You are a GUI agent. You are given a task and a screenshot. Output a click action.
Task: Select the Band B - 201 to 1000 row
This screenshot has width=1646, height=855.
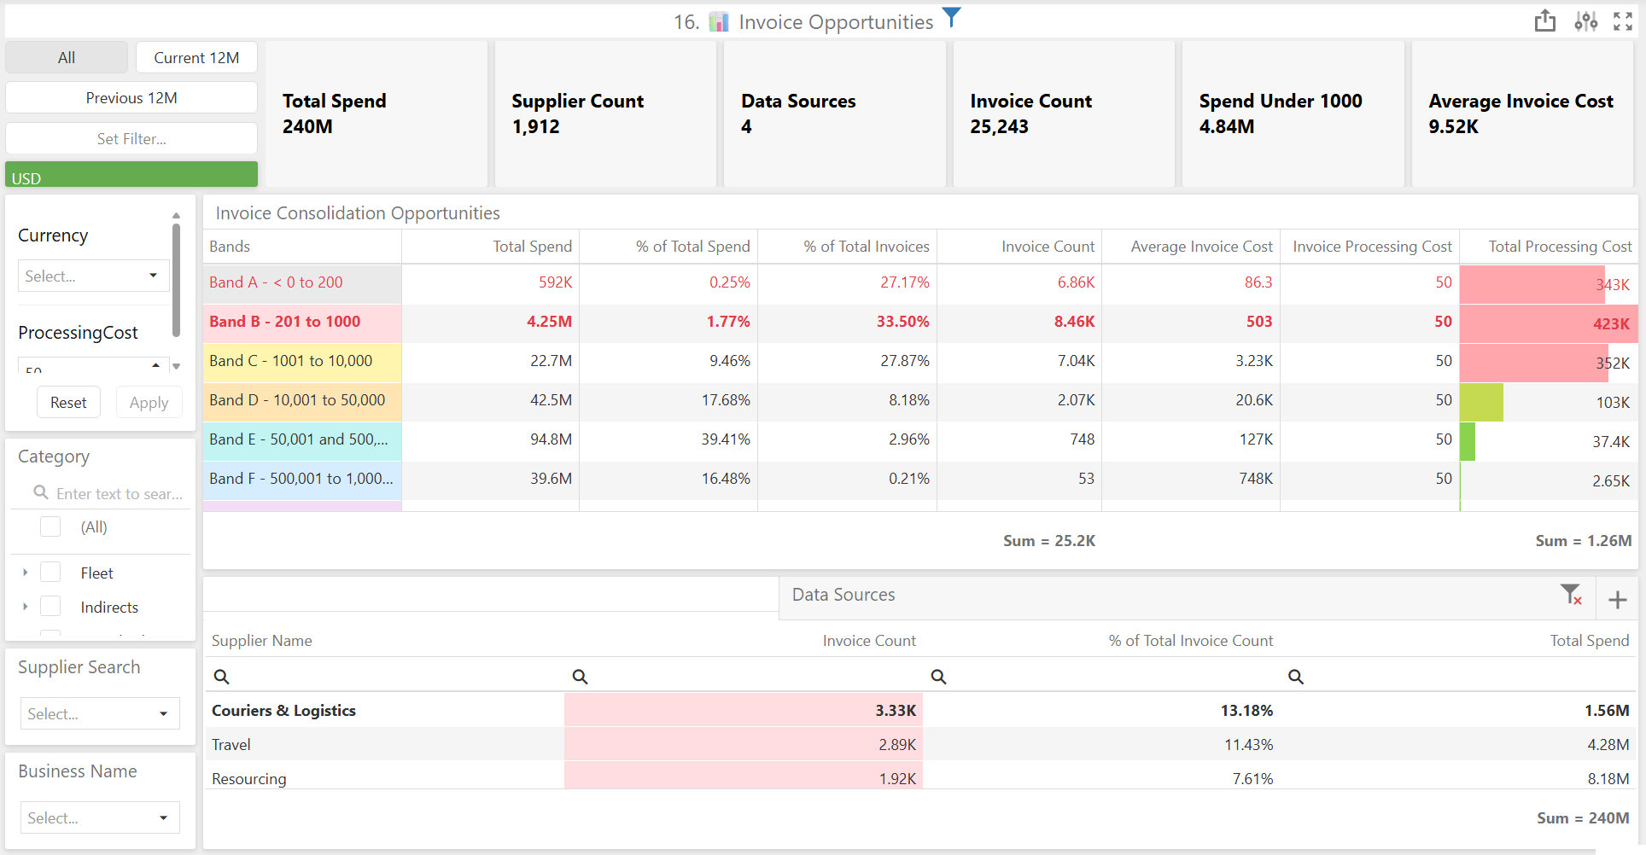(x=920, y=322)
